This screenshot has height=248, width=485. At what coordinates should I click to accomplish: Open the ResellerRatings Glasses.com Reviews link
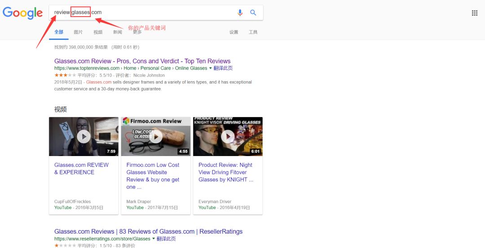point(148,231)
